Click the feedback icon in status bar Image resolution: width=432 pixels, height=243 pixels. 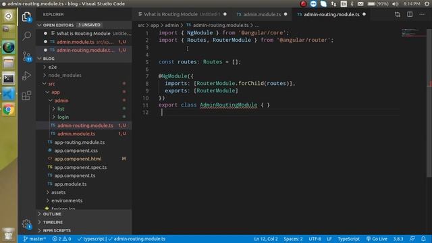(x=412, y=239)
